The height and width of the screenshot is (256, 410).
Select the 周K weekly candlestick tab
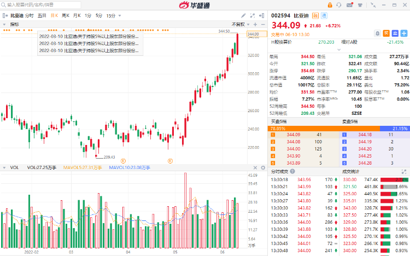pyautogui.click(x=66, y=16)
